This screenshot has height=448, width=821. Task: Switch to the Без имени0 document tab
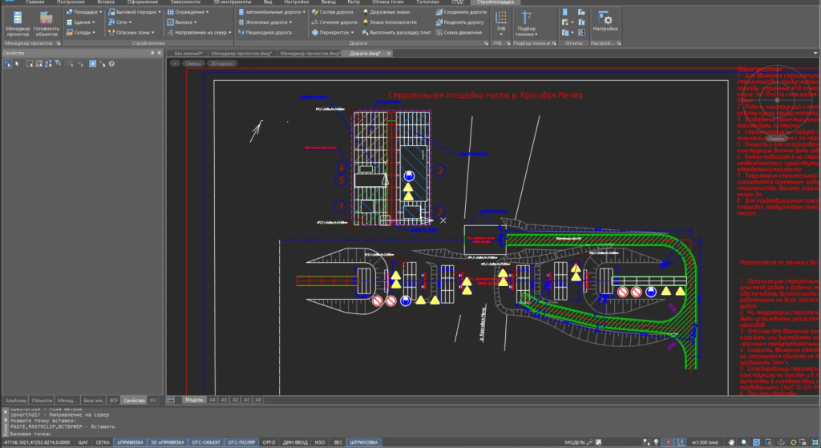point(189,53)
